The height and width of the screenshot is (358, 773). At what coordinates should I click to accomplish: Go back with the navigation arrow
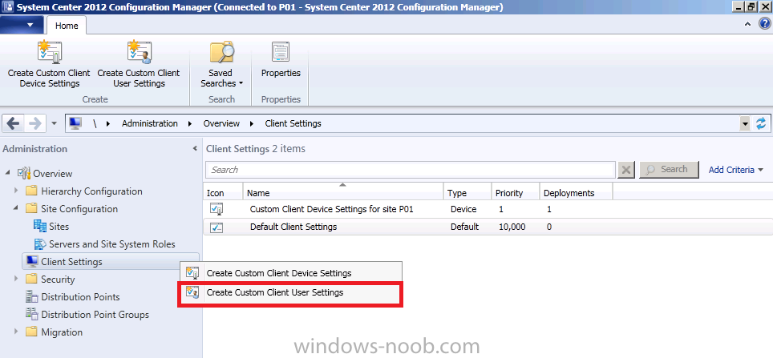(x=14, y=123)
